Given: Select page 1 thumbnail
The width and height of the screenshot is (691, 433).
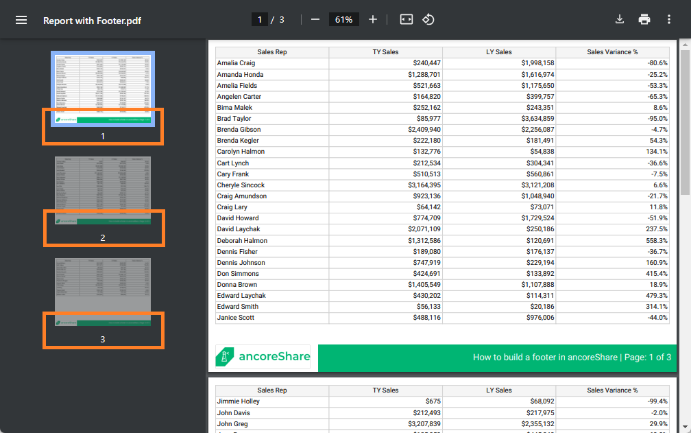Looking at the screenshot, I should point(103,89).
